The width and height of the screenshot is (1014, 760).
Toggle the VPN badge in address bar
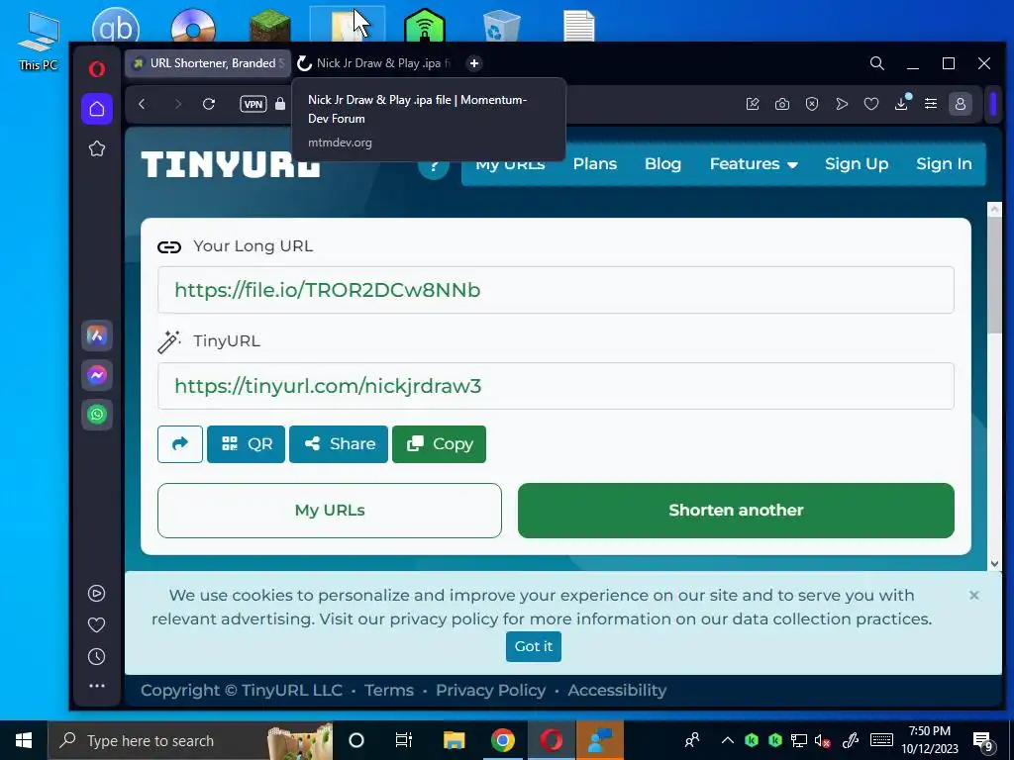tap(253, 104)
